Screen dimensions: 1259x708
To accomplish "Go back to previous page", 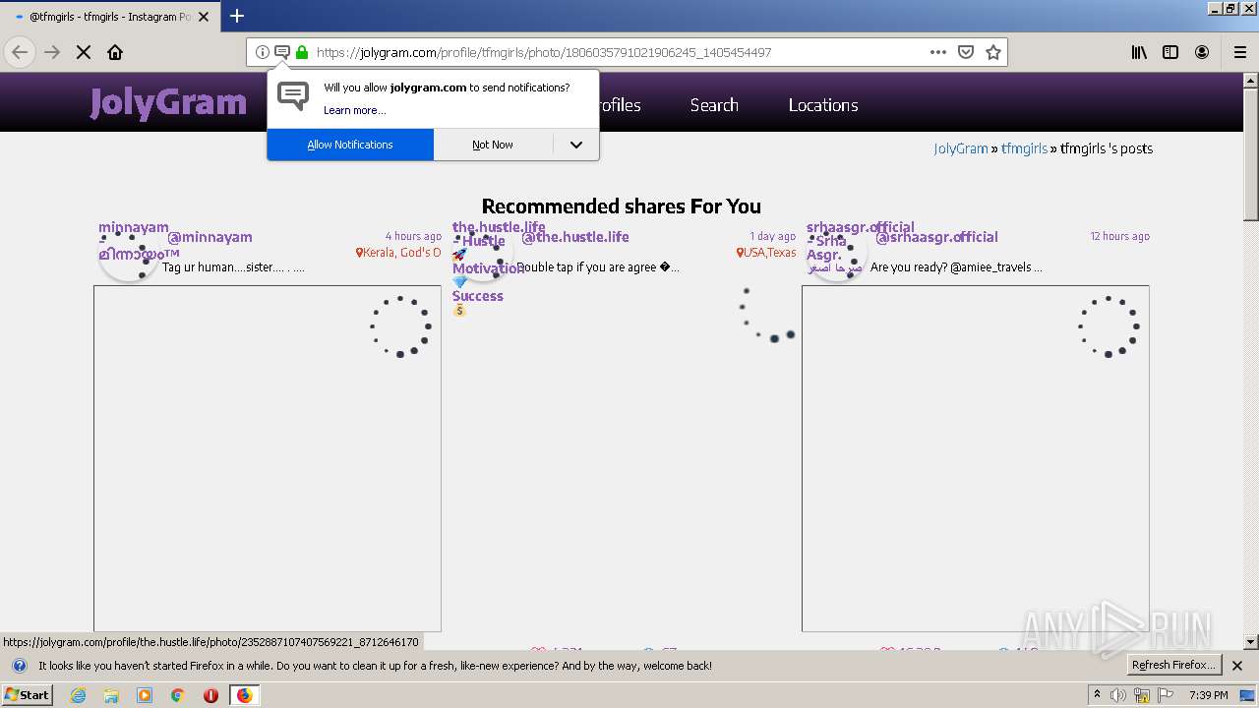I will 20,52.
